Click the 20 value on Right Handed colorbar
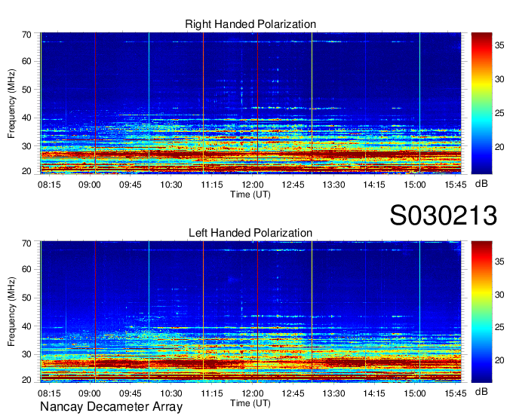Viewport: 513px width, 416px height. pos(499,148)
